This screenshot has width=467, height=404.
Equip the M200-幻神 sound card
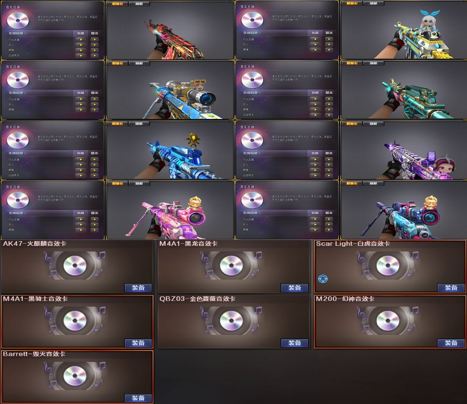pos(451,343)
